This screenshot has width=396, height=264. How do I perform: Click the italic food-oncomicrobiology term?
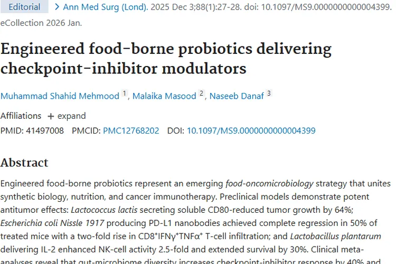coord(269,184)
